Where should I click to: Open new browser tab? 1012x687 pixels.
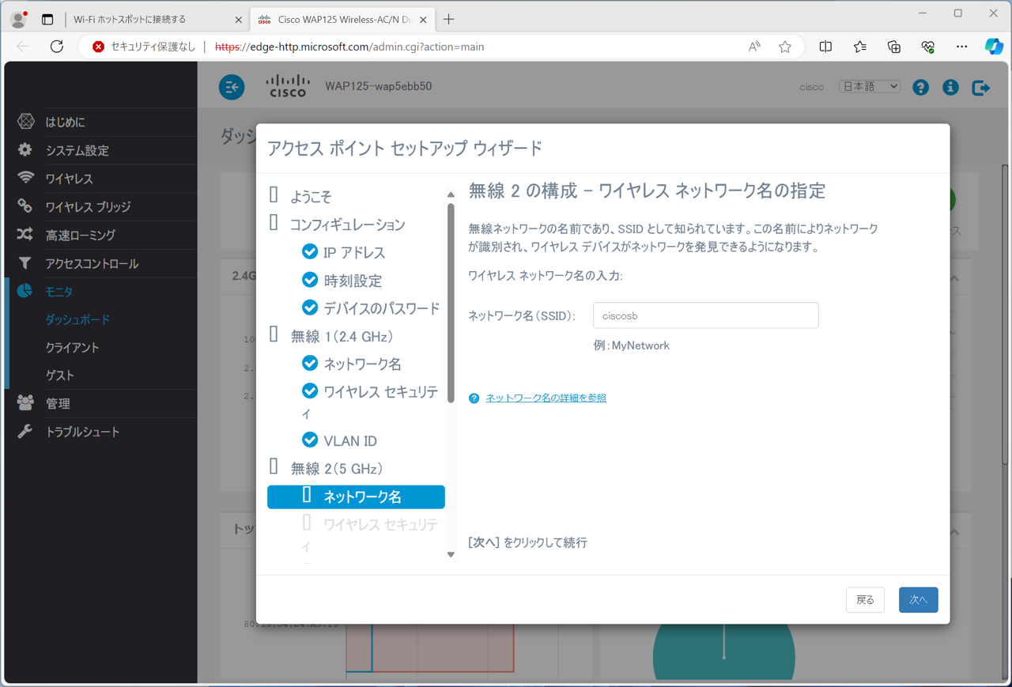[x=449, y=19]
